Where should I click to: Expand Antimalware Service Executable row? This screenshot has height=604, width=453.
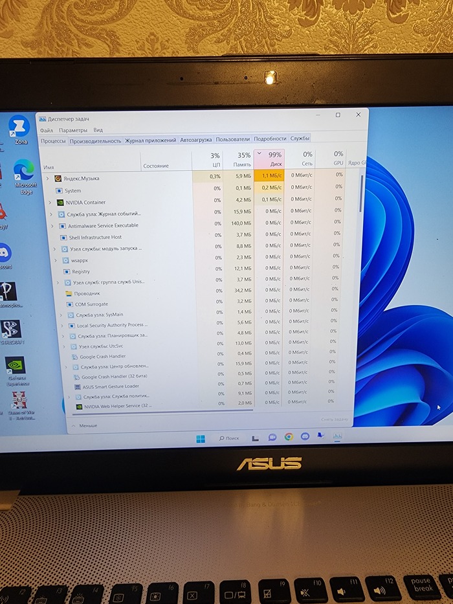(53, 226)
